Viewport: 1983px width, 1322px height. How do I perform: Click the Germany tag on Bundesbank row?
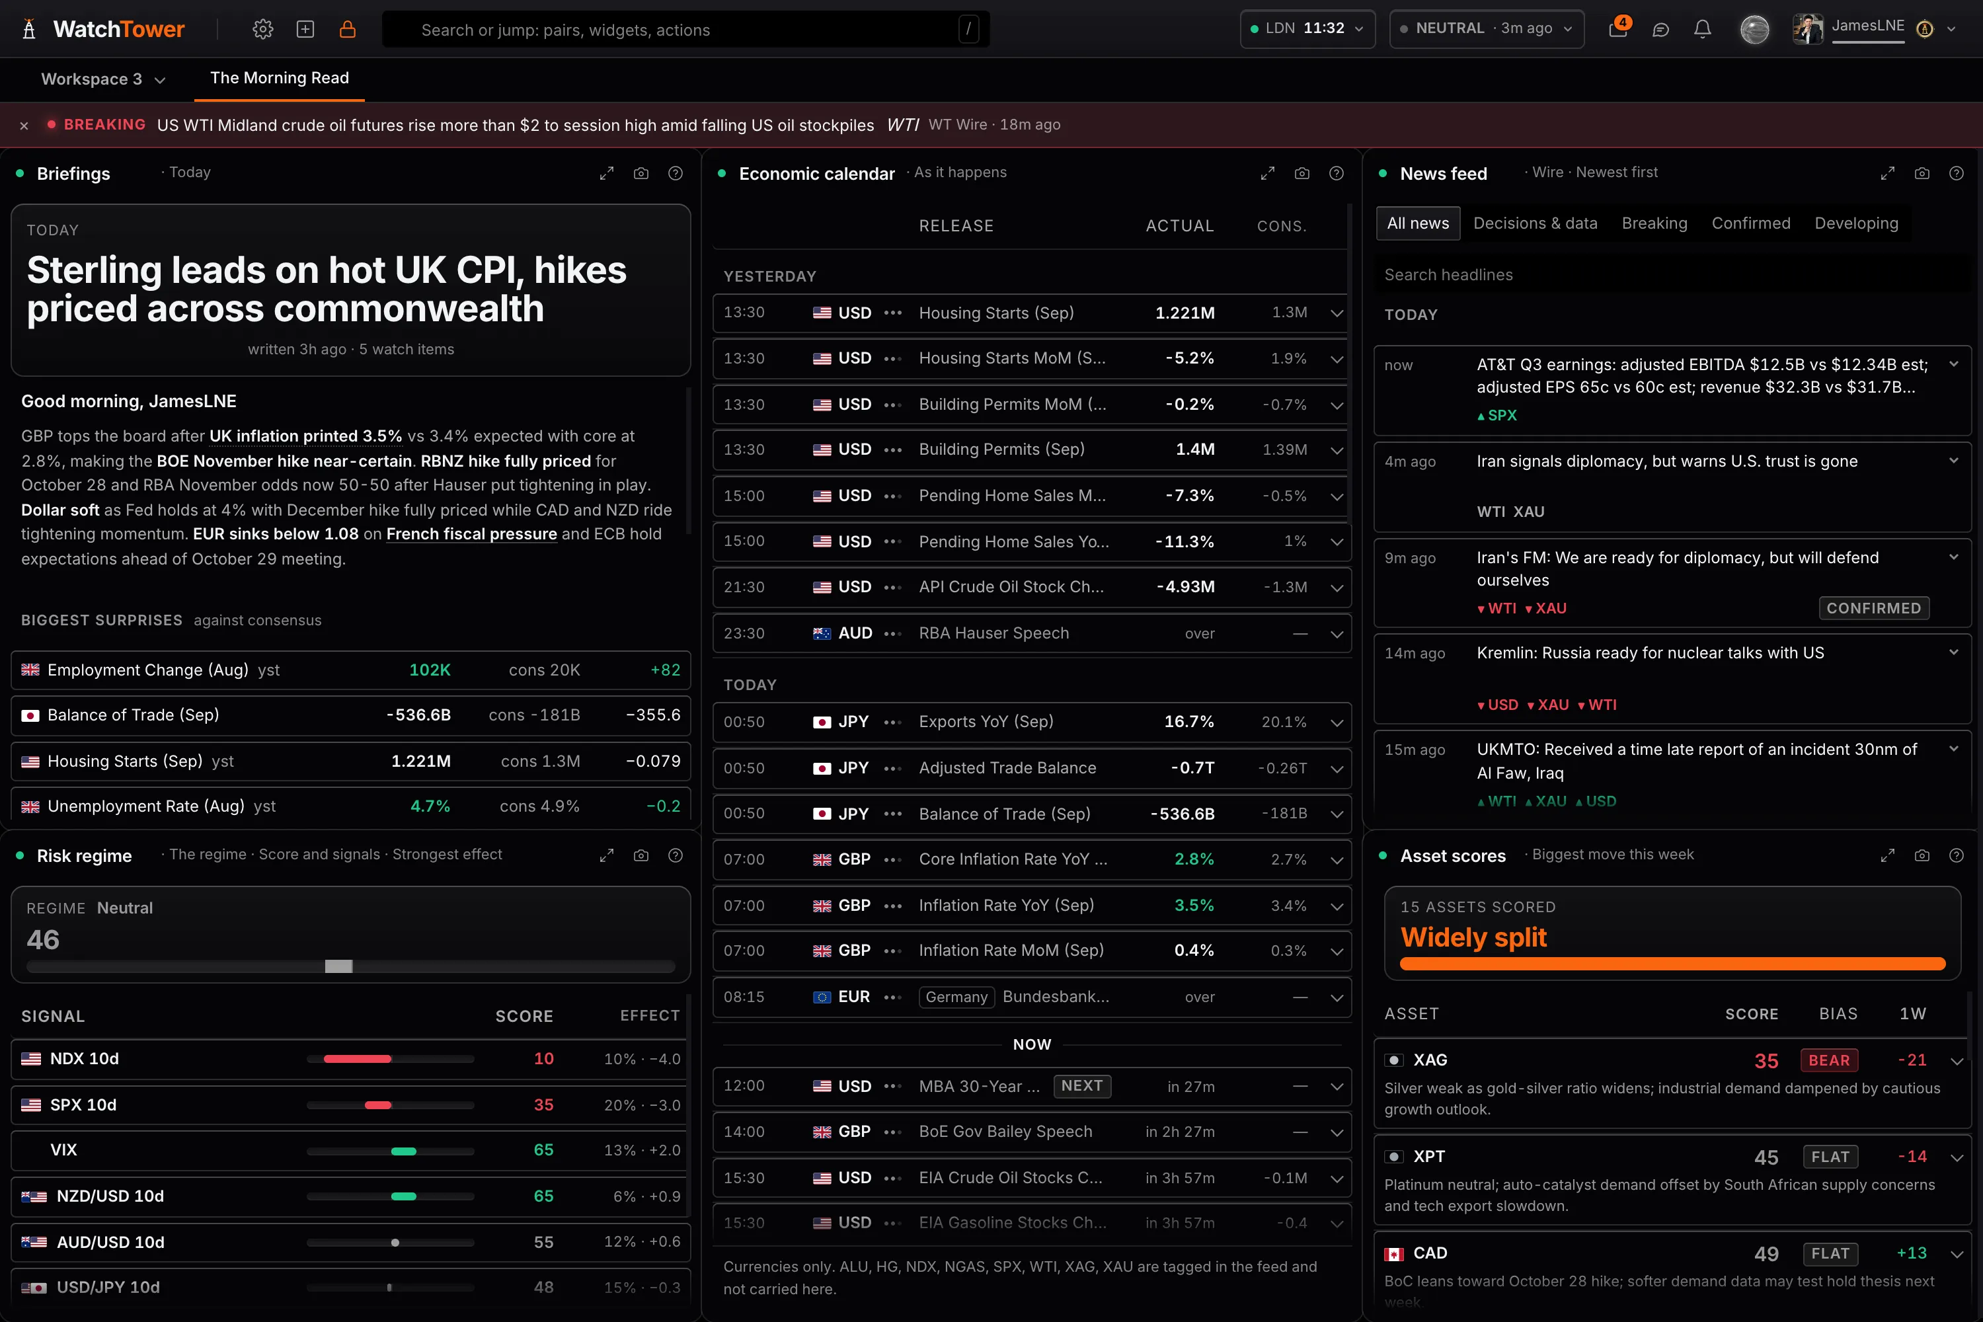(956, 997)
